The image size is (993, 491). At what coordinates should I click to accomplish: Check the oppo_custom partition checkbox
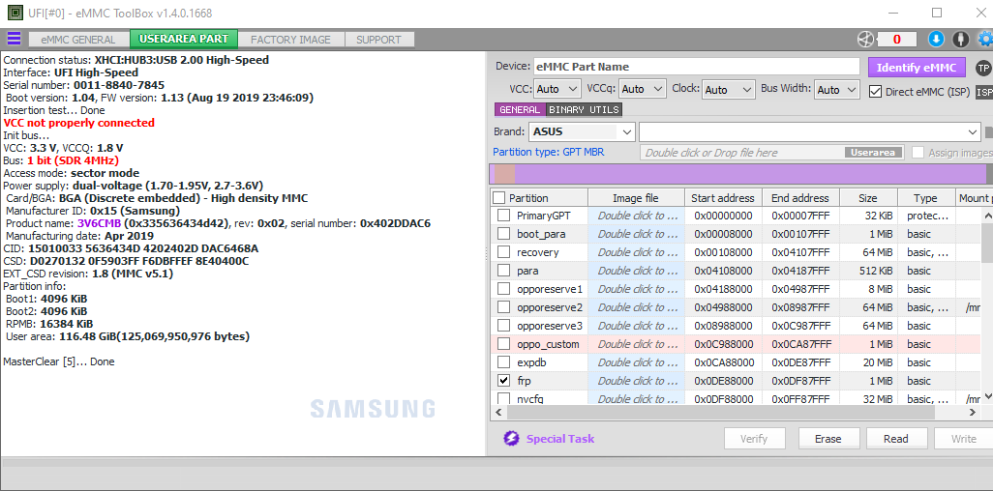point(503,344)
